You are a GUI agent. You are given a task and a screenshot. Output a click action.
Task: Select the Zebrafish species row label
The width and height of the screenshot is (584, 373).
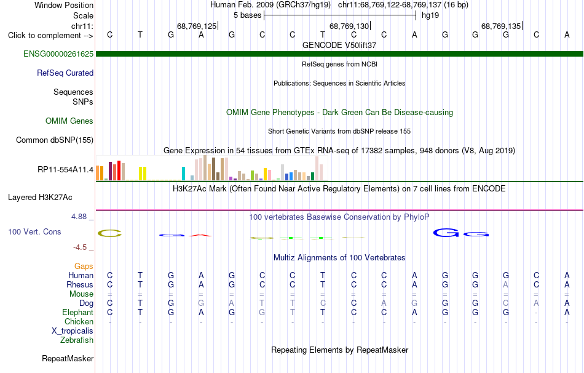coord(77,340)
